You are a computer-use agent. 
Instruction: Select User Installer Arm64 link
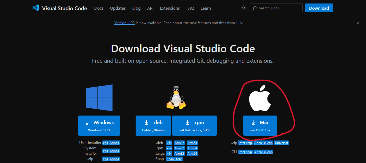(x=114, y=143)
